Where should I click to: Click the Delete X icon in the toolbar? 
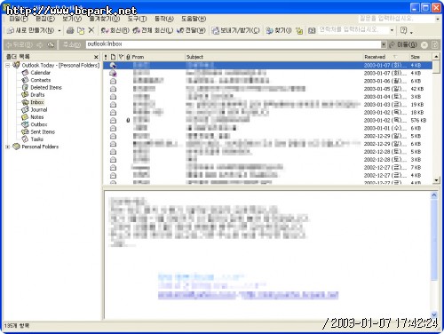point(91,30)
